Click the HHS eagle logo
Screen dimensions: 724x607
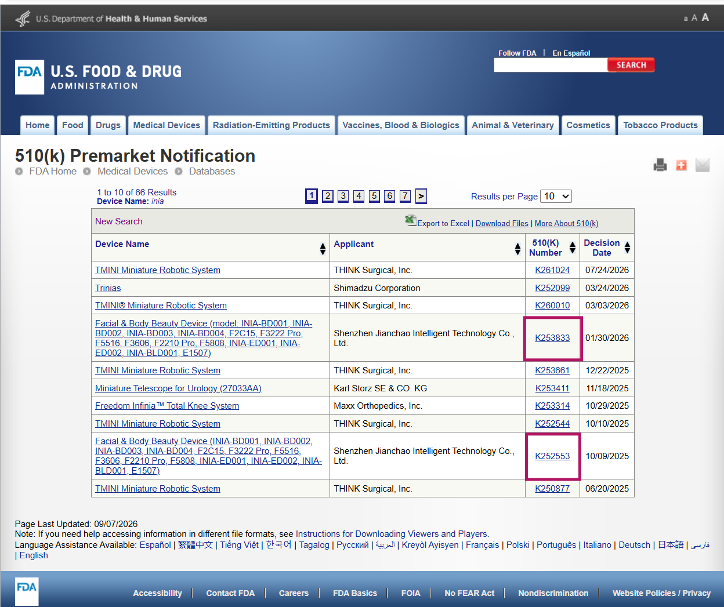coord(23,19)
